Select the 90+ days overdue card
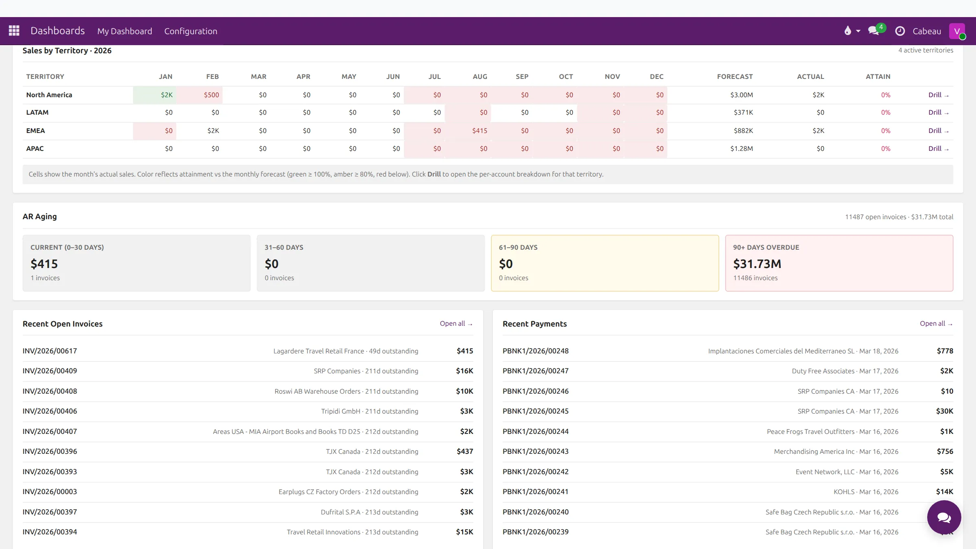 [839, 263]
